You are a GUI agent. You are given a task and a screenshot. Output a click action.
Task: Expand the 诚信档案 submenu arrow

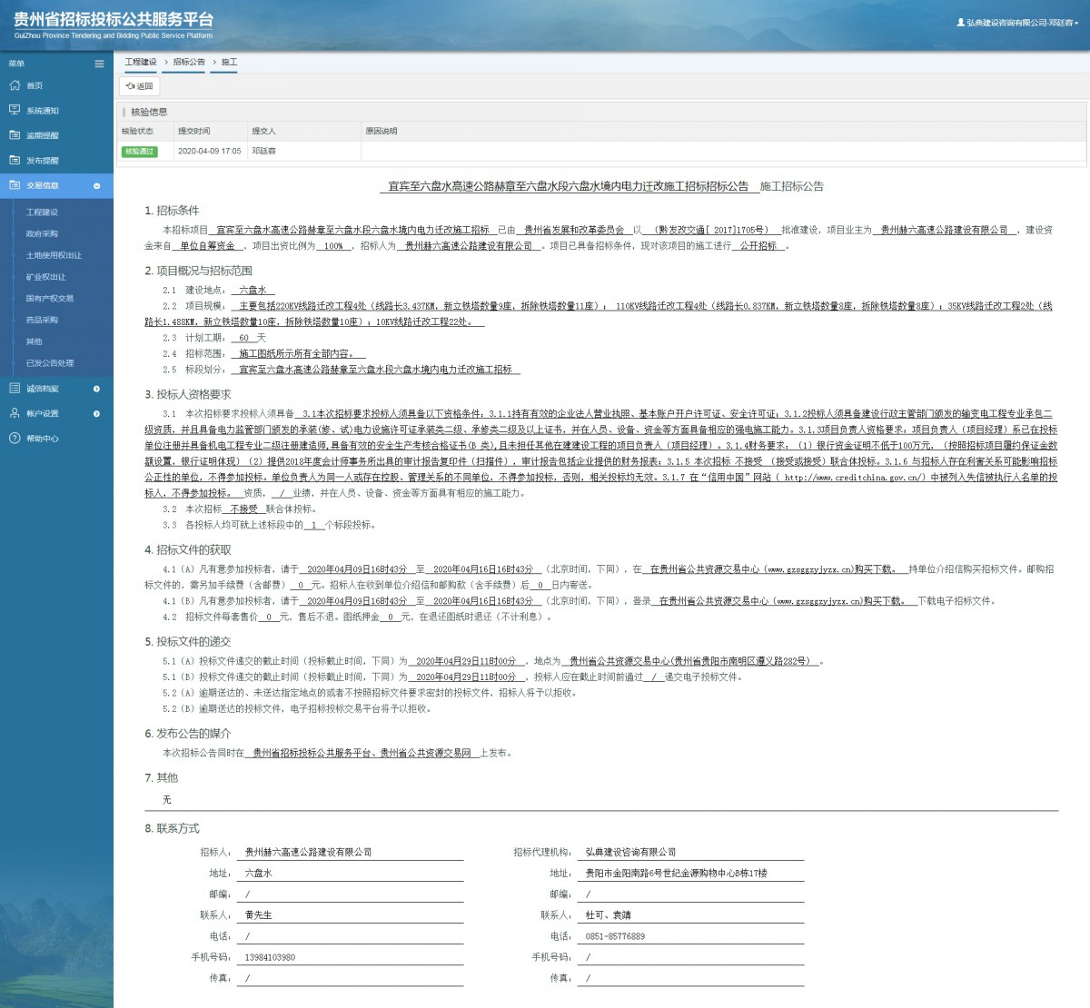(x=97, y=389)
